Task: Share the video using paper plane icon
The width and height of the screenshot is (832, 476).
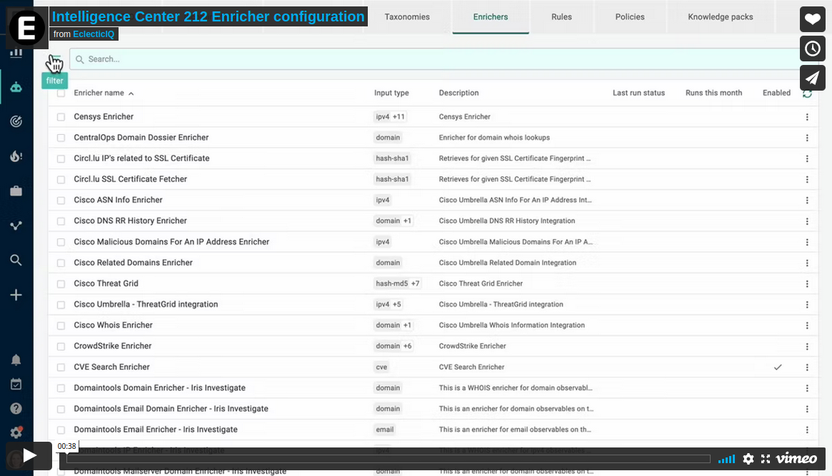Action: [813, 77]
